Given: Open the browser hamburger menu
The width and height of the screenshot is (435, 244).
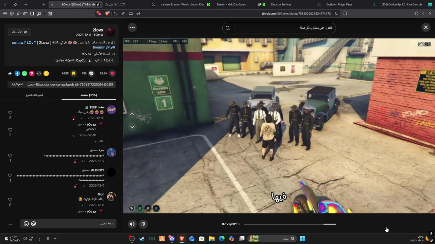Looking at the screenshot, I should click(x=5, y=14).
